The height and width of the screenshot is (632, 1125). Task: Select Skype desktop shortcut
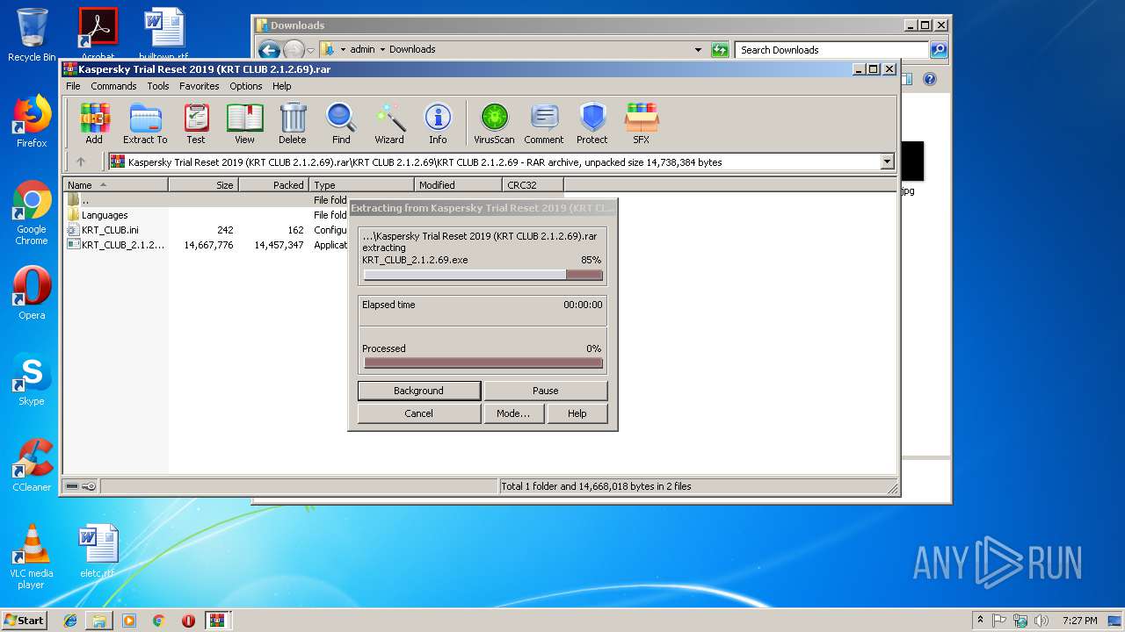click(x=32, y=379)
